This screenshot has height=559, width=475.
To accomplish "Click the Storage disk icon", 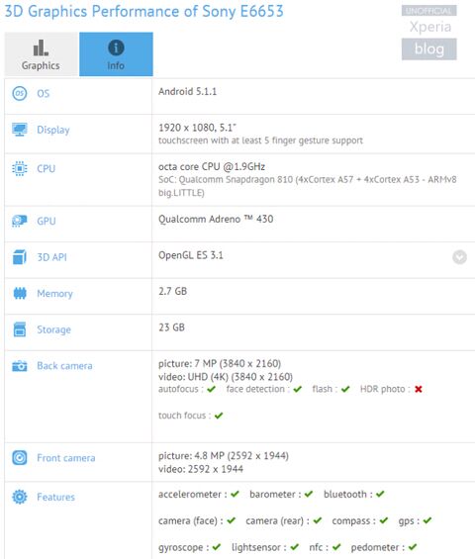I will tap(20, 329).
